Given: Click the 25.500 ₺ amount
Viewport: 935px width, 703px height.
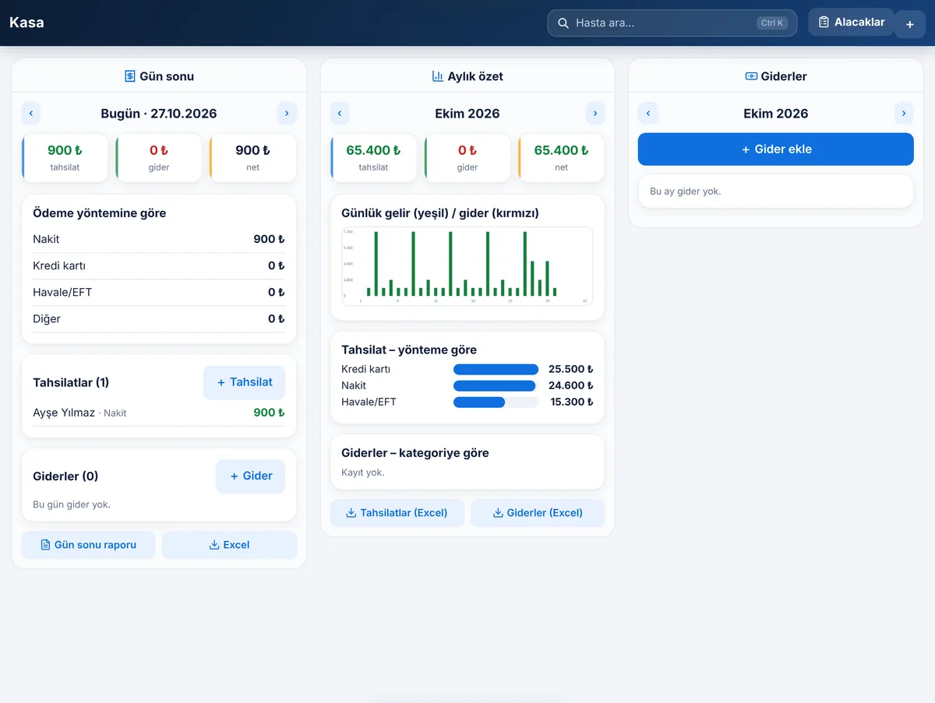Looking at the screenshot, I should click(x=571, y=370).
